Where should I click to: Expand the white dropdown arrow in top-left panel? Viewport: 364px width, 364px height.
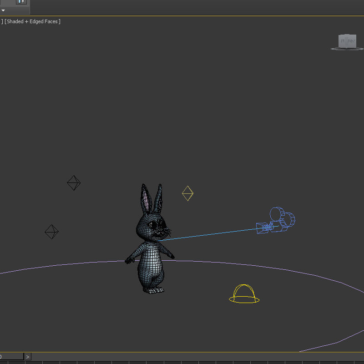3,10
